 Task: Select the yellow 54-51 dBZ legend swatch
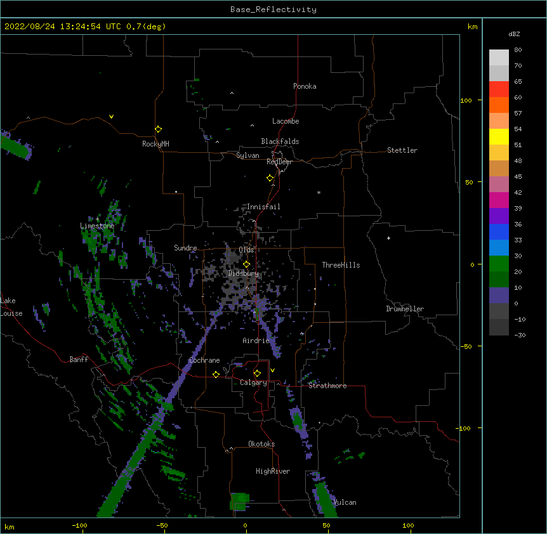(499, 136)
